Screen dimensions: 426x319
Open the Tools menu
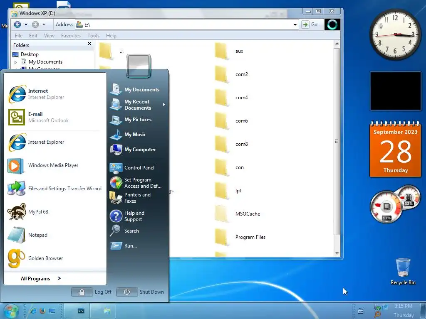pyautogui.click(x=94, y=36)
